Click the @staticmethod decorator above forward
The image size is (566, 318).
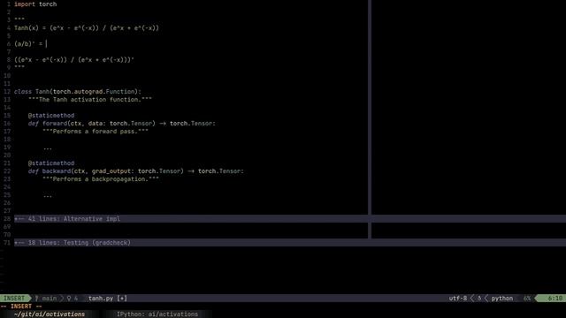(x=51, y=116)
